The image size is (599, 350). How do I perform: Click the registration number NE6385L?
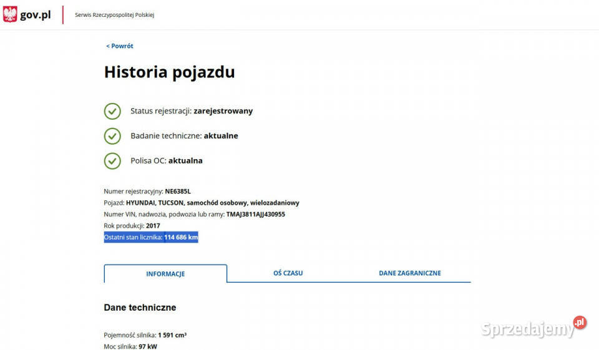[x=178, y=191]
